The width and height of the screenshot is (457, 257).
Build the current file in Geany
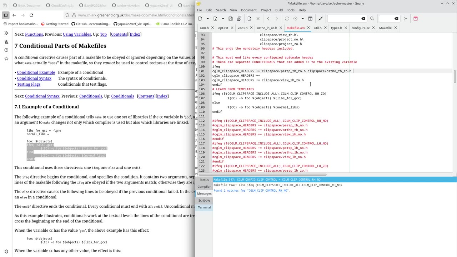(295, 19)
